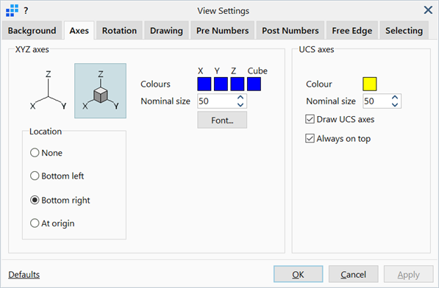Open the Post Numbers tab
Viewport: 439px width, 288px height.
[x=290, y=30]
